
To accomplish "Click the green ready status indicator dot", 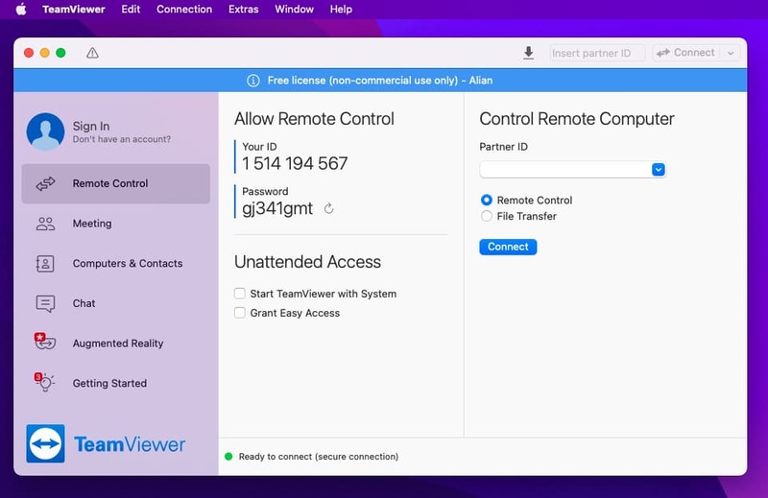I will pos(228,457).
